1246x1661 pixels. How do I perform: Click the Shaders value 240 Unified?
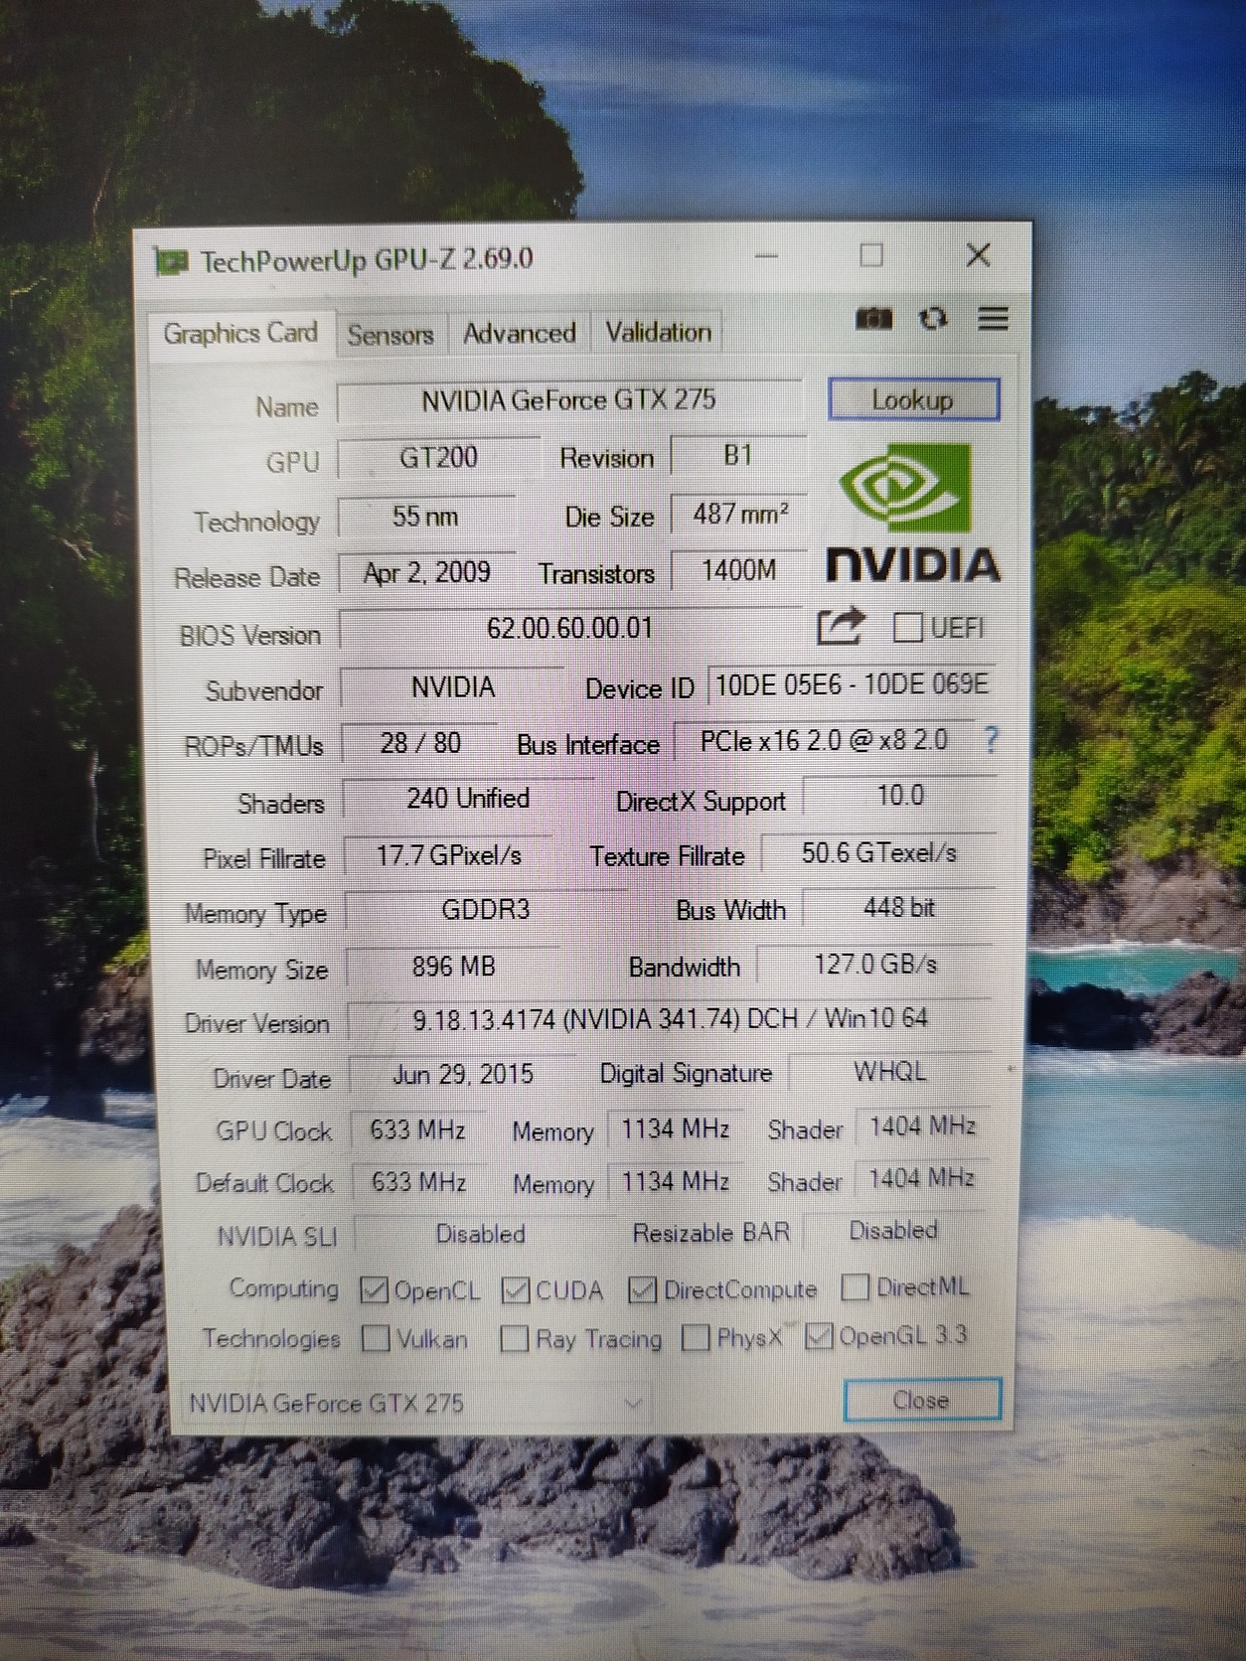coord(468,799)
